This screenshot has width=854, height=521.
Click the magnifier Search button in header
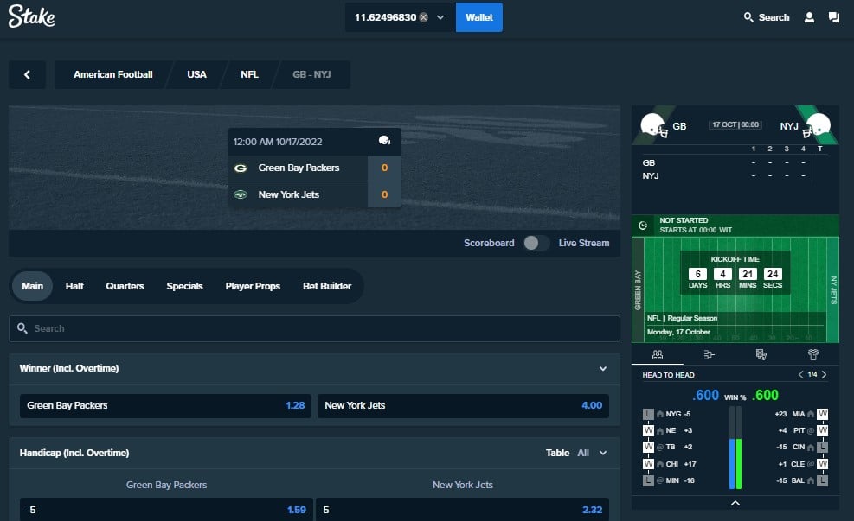pos(767,17)
